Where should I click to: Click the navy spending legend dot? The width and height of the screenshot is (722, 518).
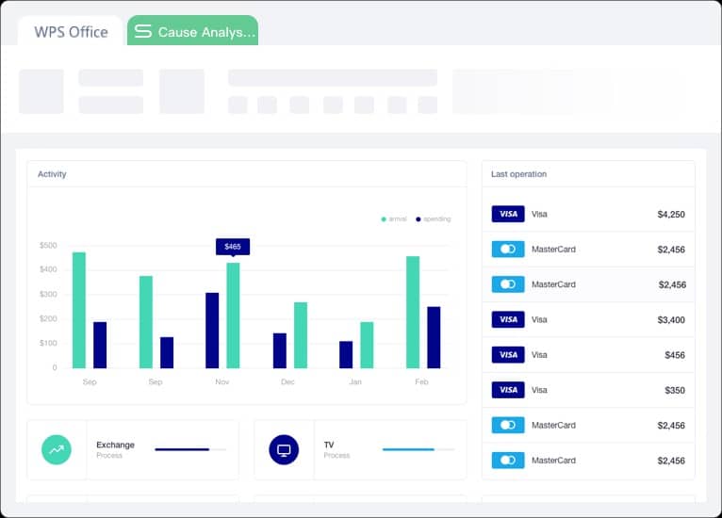(x=418, y=219)
